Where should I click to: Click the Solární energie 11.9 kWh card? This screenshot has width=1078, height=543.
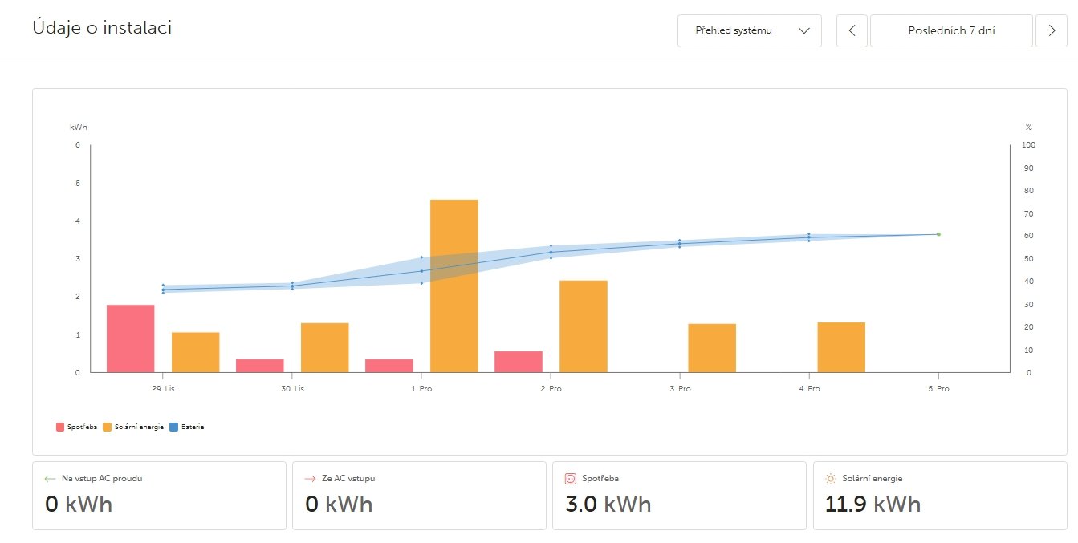[x=940, y=495]
